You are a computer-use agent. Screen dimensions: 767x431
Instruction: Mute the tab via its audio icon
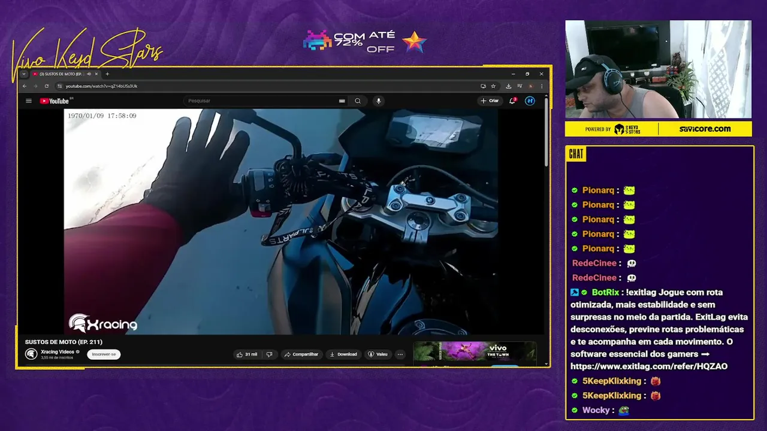tap(89, 74)
